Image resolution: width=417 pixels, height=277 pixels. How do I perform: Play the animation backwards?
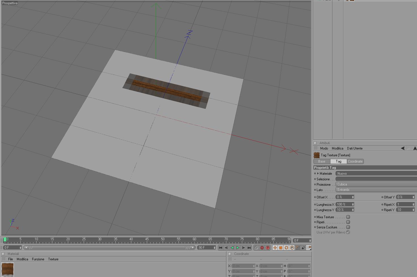click(x=232, y=248)
